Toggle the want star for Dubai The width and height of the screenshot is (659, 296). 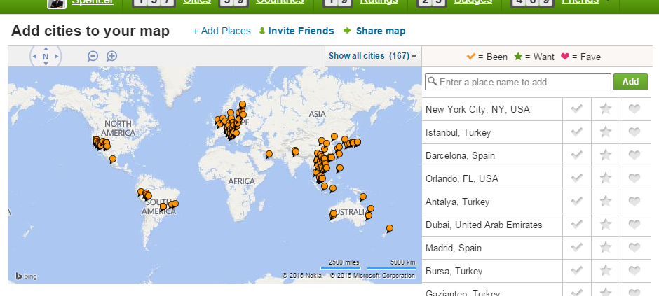click(x=606, y=225)
